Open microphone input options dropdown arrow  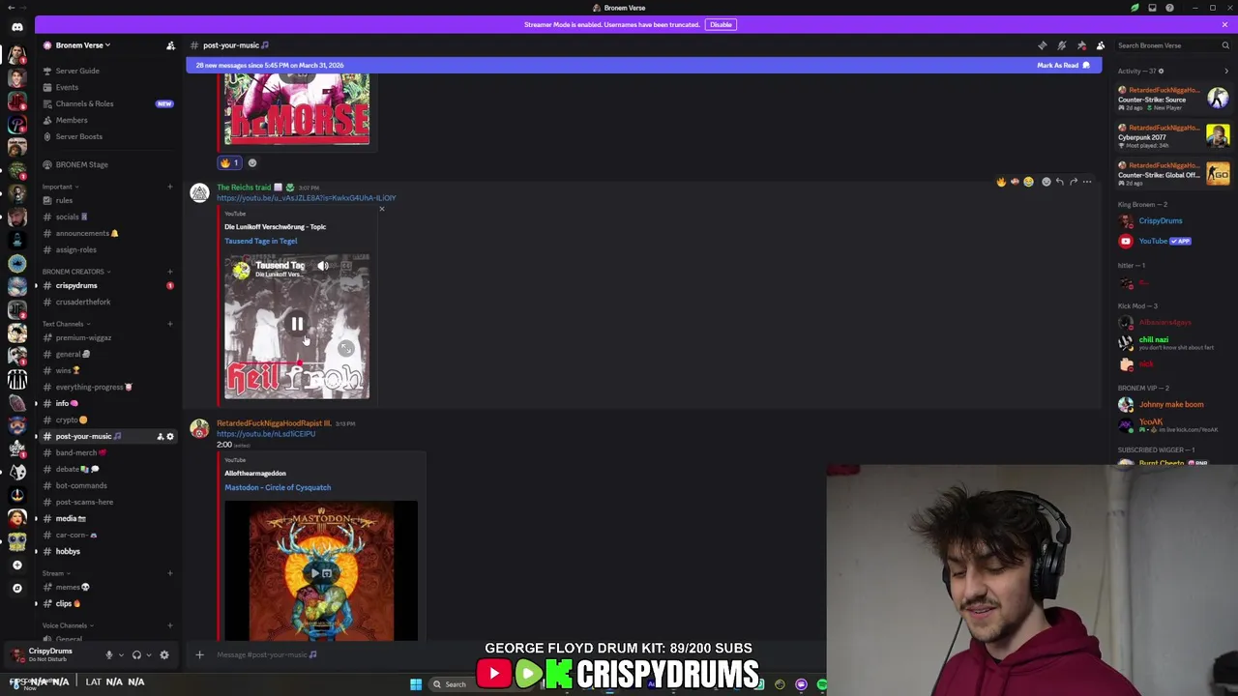click(x=121, y=654)
